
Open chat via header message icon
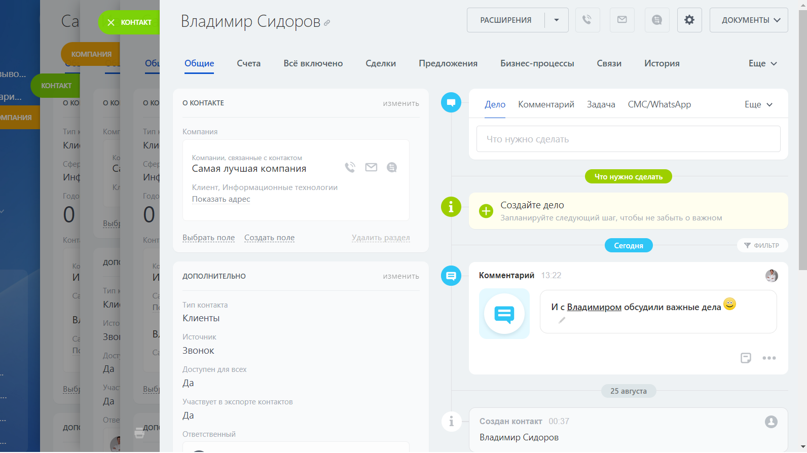(x=657, y=20)
